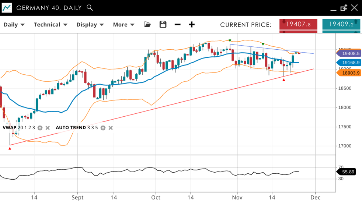Zoom in with the plus icon

(192, 25)
